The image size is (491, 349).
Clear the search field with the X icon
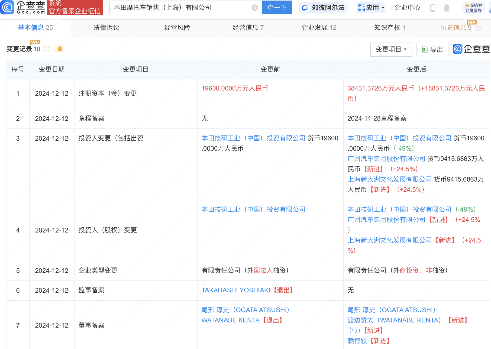point(254,8)
